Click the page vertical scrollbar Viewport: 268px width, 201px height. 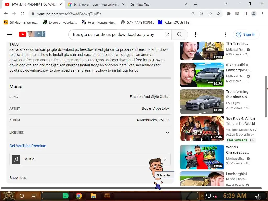[x=266, y=96]
